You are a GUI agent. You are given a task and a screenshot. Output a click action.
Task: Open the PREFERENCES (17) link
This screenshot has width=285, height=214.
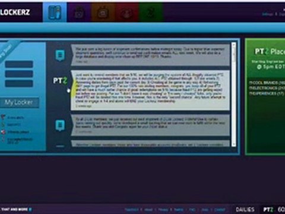(267, 93)
